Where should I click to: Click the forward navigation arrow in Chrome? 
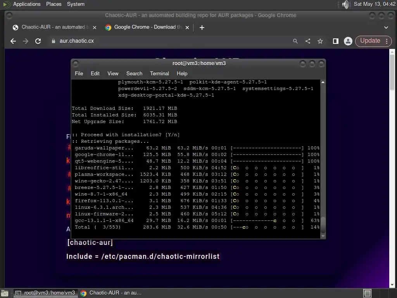coord(26,41)
